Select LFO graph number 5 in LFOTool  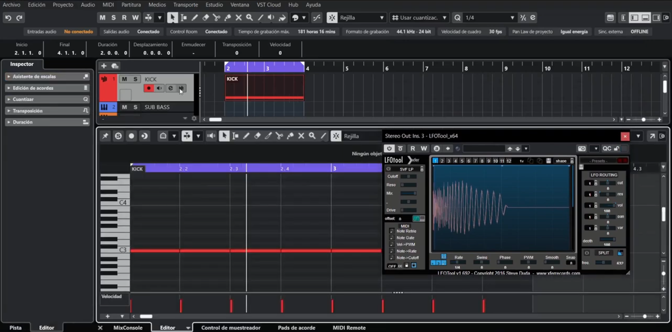[x=462, y=161]
